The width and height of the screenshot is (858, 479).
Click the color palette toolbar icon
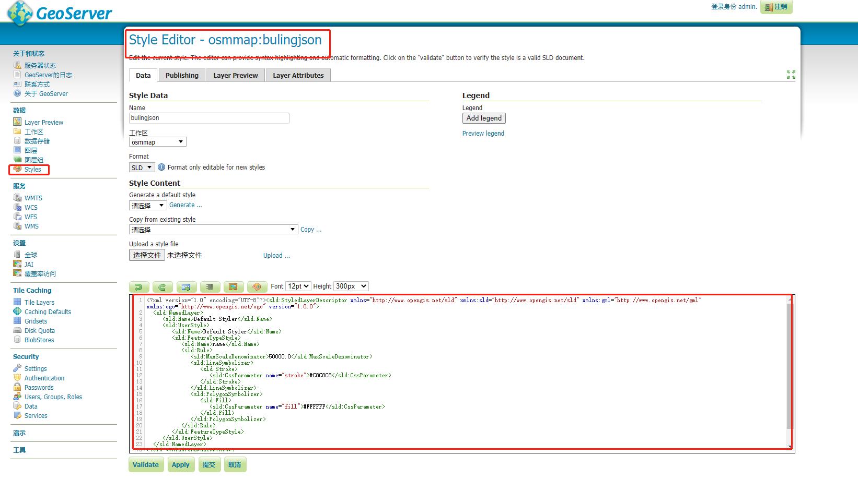pos(257,287)
